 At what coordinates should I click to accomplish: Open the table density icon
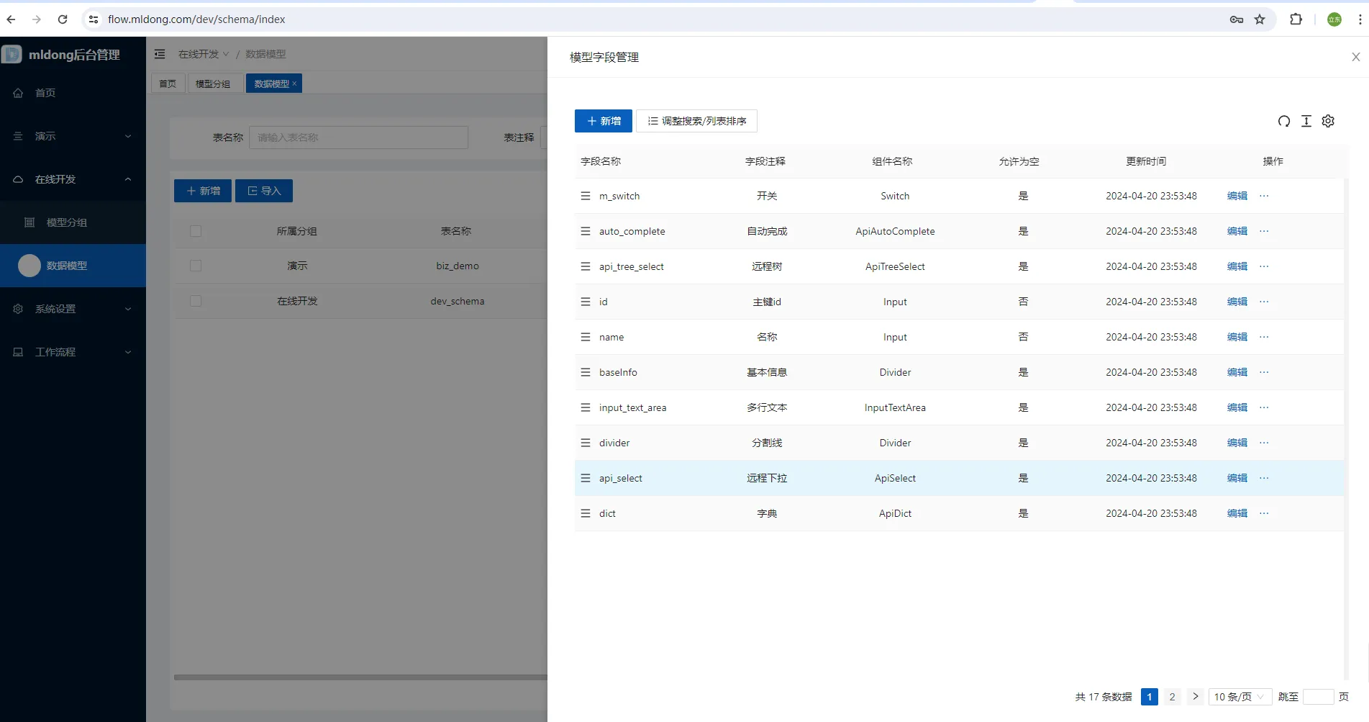[x=1306, y=121]
